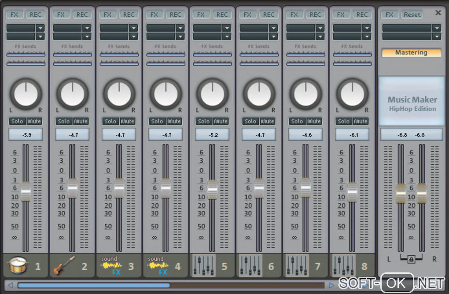Screen dimensions: 449x294
Task: Open channel 8 first effect slot dropdown
Action: click(367, 28)
